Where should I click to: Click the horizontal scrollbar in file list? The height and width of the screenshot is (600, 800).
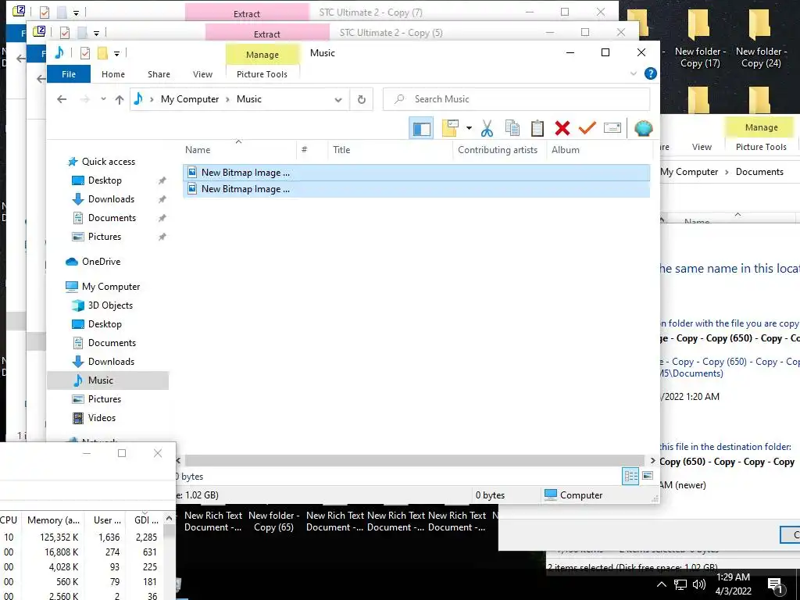pyautogui.click(x=414, y=460)
